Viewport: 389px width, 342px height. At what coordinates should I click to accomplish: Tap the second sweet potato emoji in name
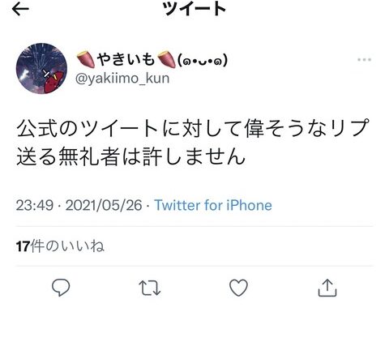click(166, 60)
